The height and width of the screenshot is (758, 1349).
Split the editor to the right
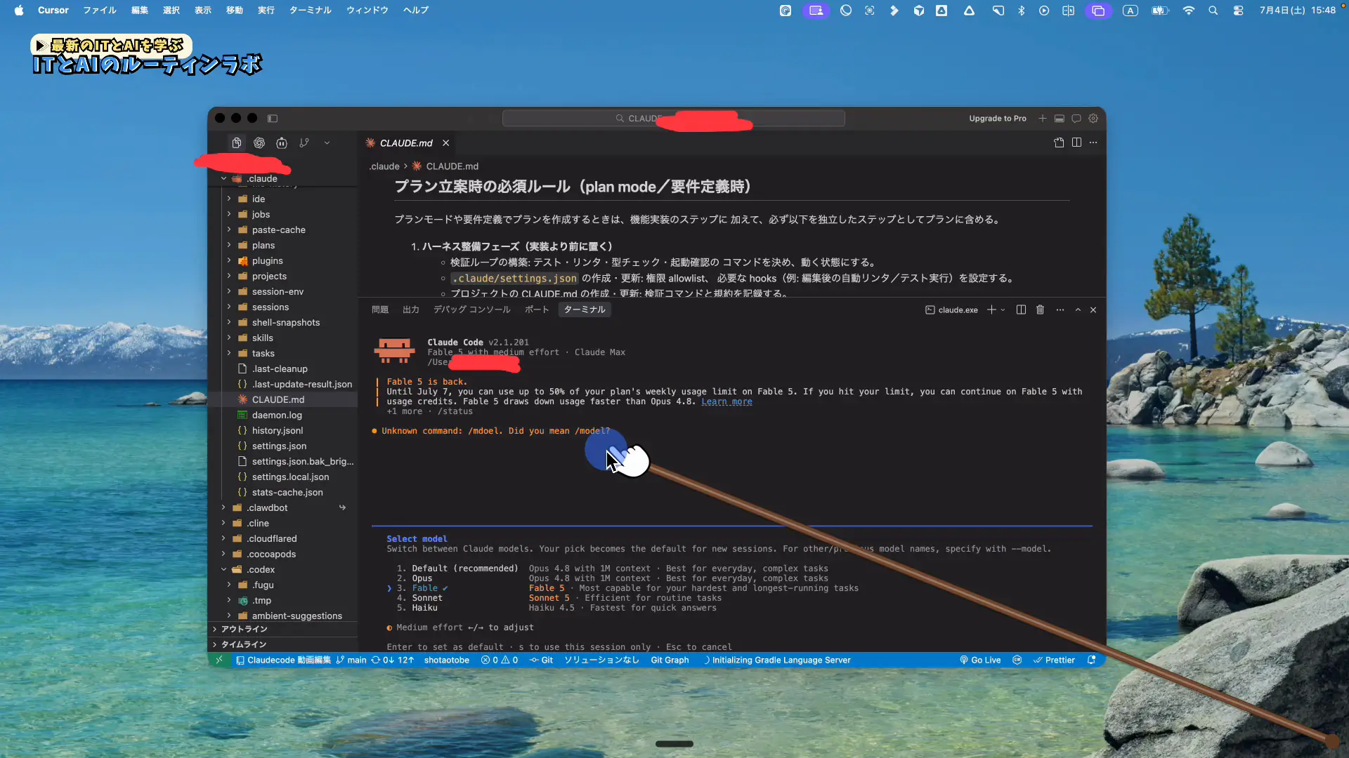click(1076, 142)
